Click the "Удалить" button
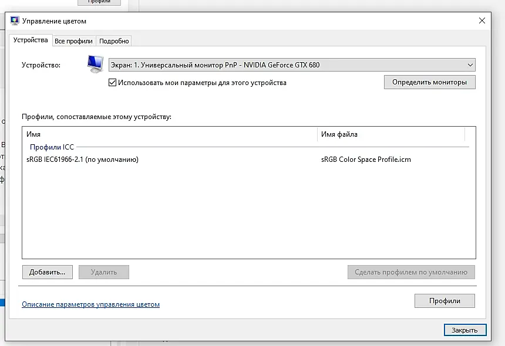 click(x=104, y=272)
